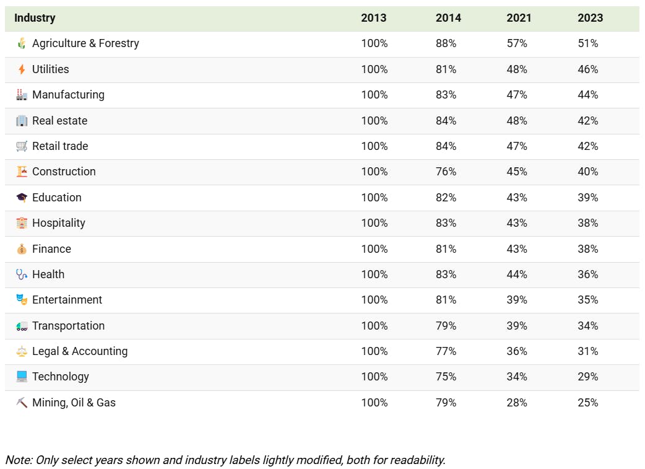
Task: Select the 2013 column header
Action: 373,18
